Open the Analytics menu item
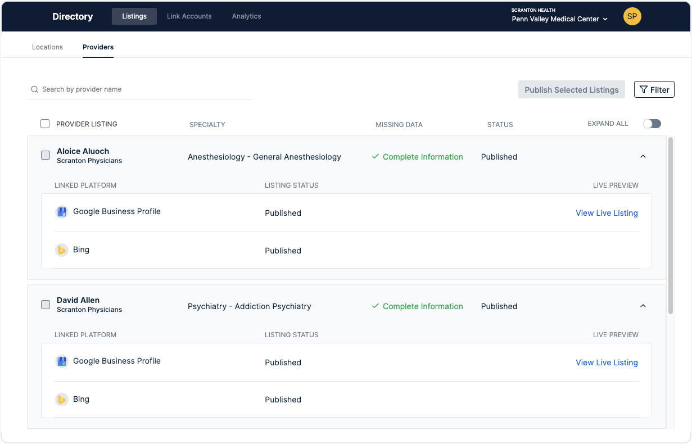This screenshot has height=444, width=692. tap(246, 16)
